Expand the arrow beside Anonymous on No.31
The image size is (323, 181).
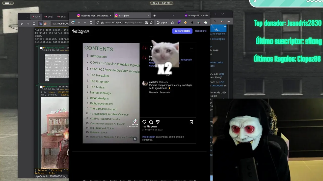[44, 87]
